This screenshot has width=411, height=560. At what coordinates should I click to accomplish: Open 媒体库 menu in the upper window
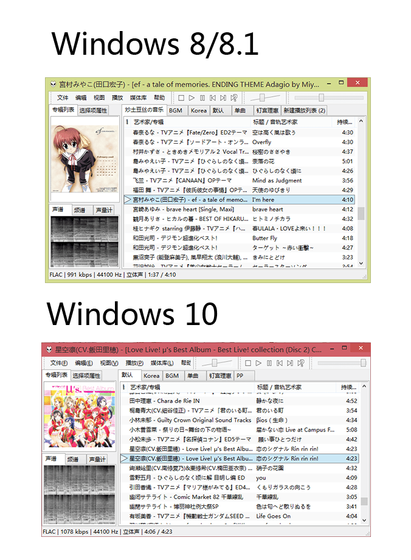tap(138, 97)
